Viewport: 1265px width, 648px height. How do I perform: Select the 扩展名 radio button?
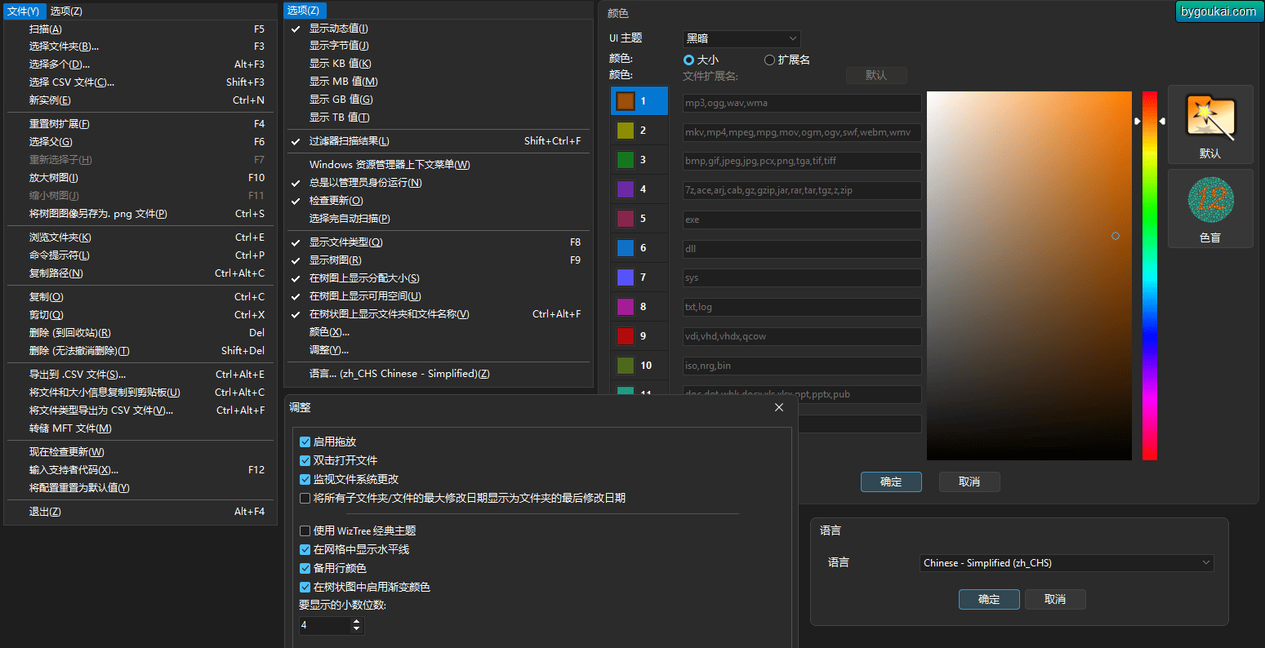point(769,60)
